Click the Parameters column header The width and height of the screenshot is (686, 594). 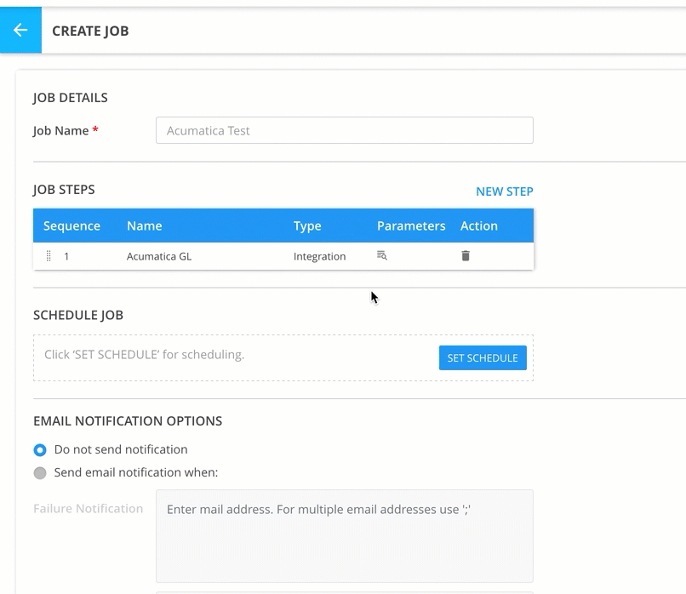(411, 226)
